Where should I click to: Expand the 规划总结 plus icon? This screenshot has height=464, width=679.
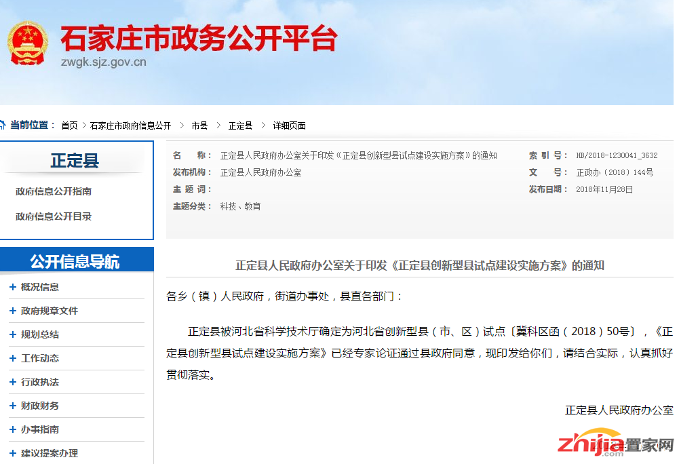click(x=13, y=334)
